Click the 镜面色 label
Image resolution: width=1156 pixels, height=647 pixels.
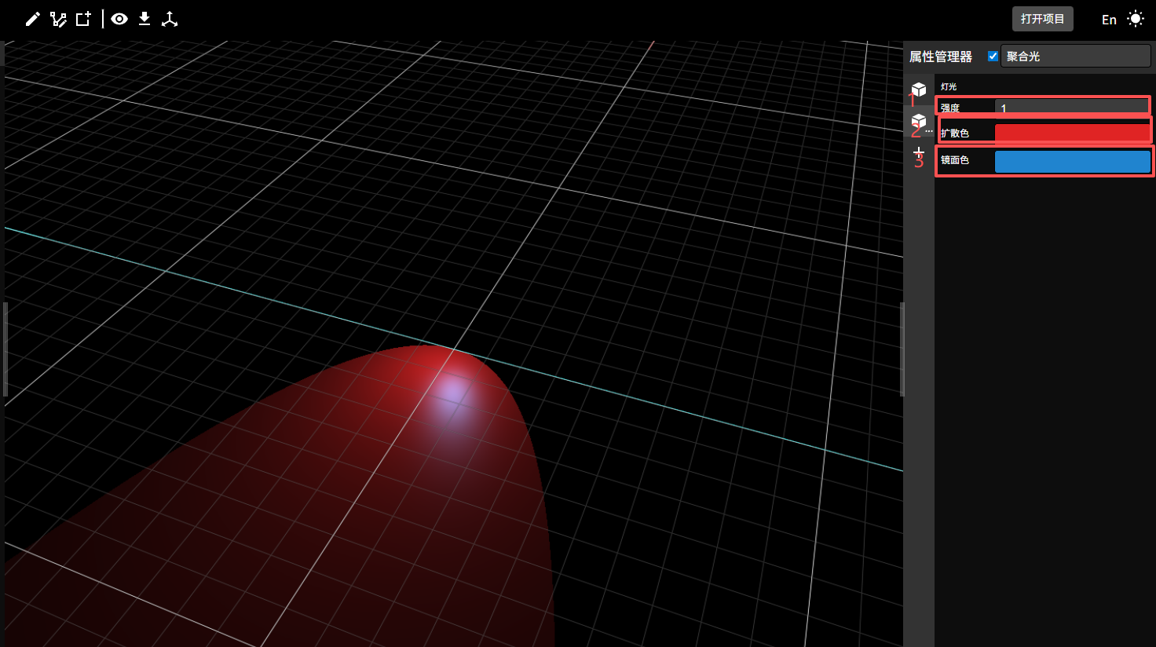[x=955, y=160]
